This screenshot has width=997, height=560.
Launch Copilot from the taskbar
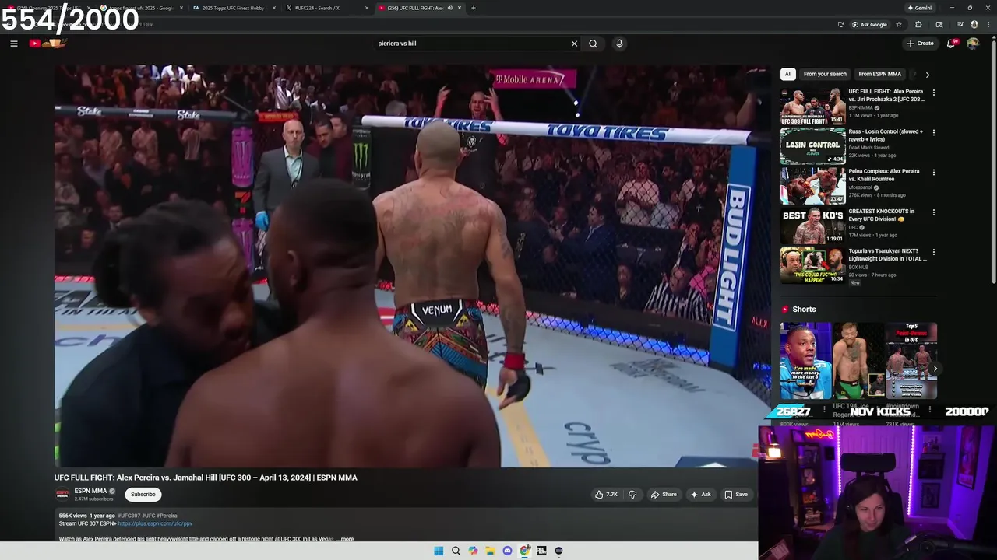[473, 551]
